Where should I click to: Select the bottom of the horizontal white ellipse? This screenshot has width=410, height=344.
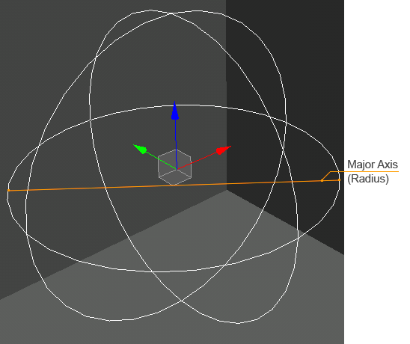162,272
